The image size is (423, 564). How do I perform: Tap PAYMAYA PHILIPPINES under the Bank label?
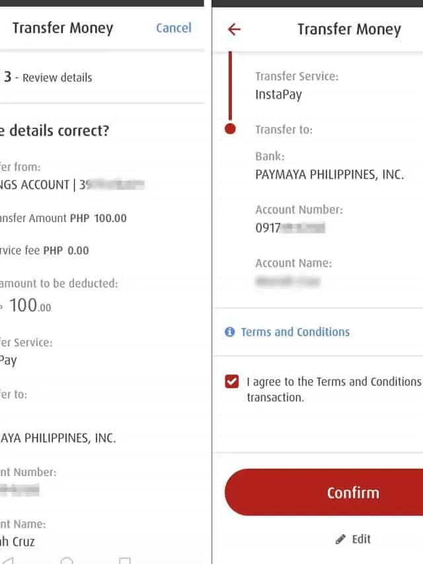point(329,175)
